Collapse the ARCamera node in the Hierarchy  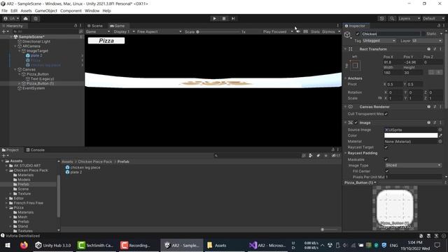[15, 46]
